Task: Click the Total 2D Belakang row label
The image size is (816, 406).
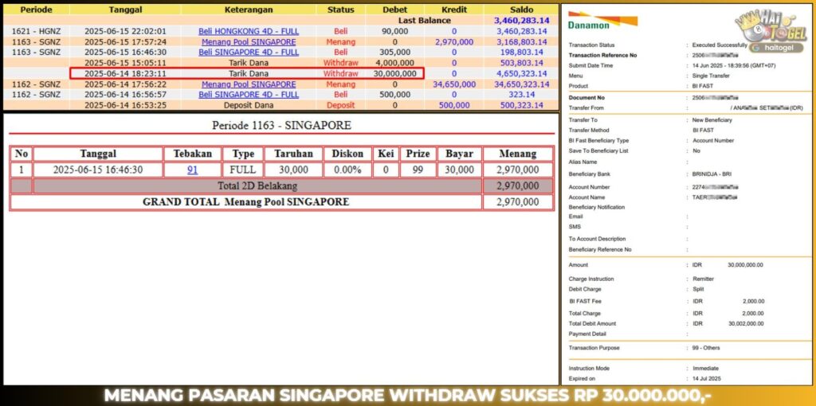Action: pyautogui.click(x=257, y=185)
